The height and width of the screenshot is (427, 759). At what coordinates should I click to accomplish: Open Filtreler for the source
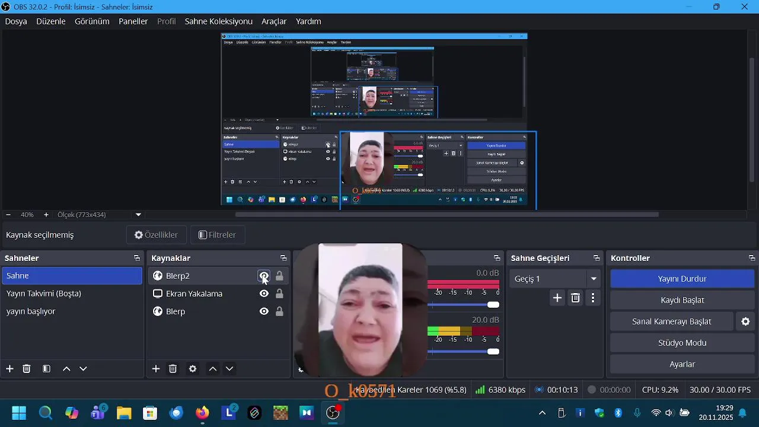coord(218,235)
